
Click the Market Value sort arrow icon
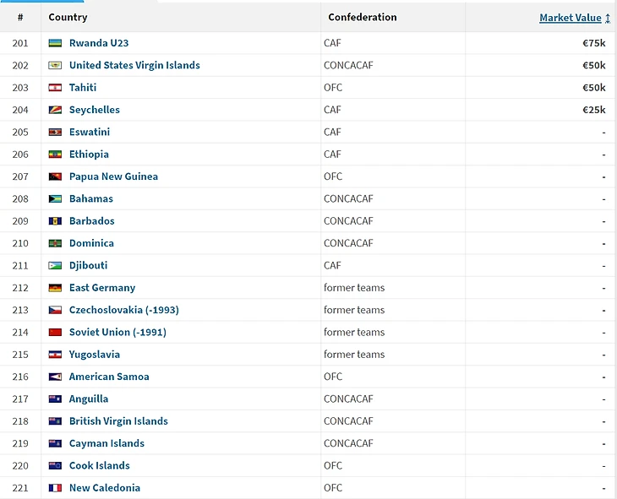pos(608,18)
